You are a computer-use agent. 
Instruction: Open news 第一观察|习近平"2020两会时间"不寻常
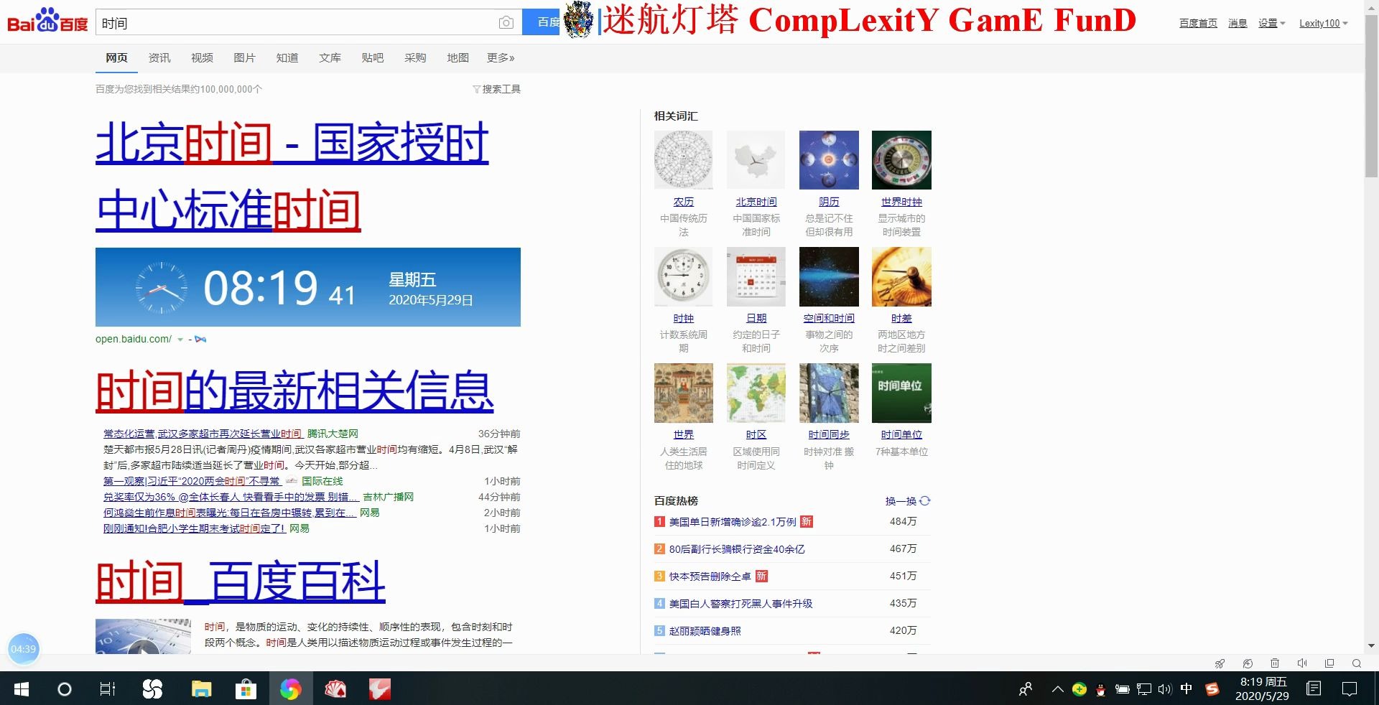[x=192, y=481]
